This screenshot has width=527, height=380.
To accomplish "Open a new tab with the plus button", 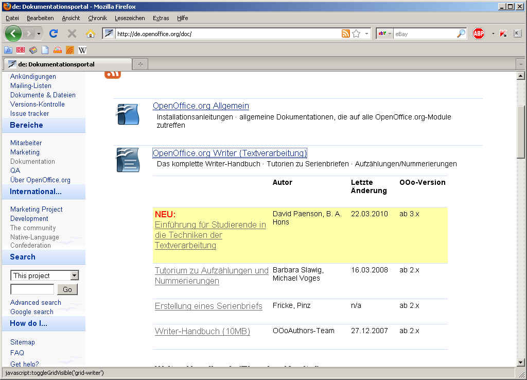I will pyautogui.click(x=140, y=64).
